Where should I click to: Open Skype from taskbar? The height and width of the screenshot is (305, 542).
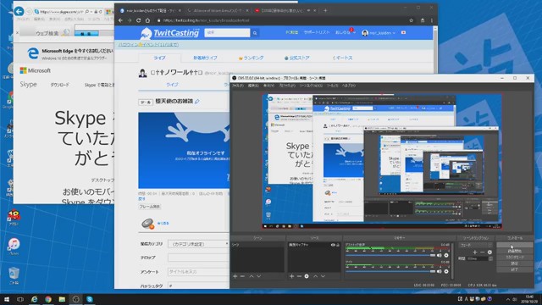90,299
